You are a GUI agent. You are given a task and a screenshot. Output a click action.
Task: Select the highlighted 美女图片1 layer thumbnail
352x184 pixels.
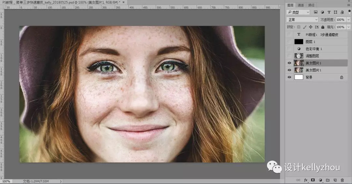tap(299, 63)
